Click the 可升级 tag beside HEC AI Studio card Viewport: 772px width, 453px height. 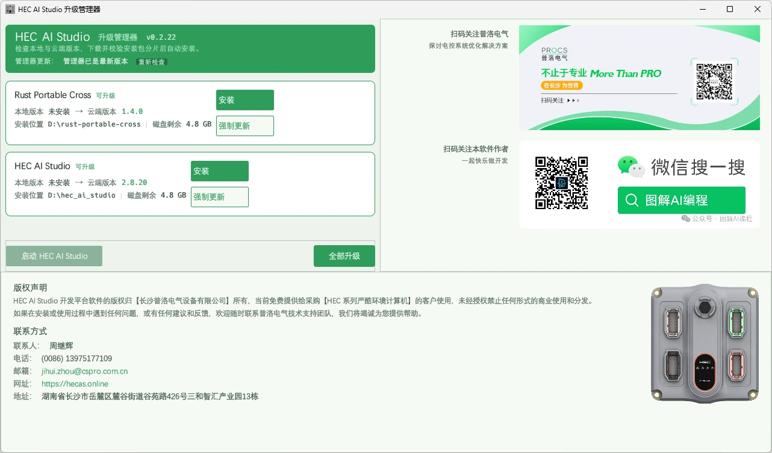(85, 167)
